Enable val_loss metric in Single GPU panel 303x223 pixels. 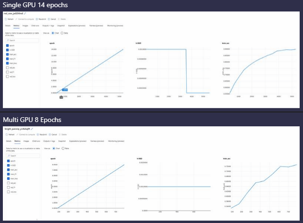click(x=7, y=77)
